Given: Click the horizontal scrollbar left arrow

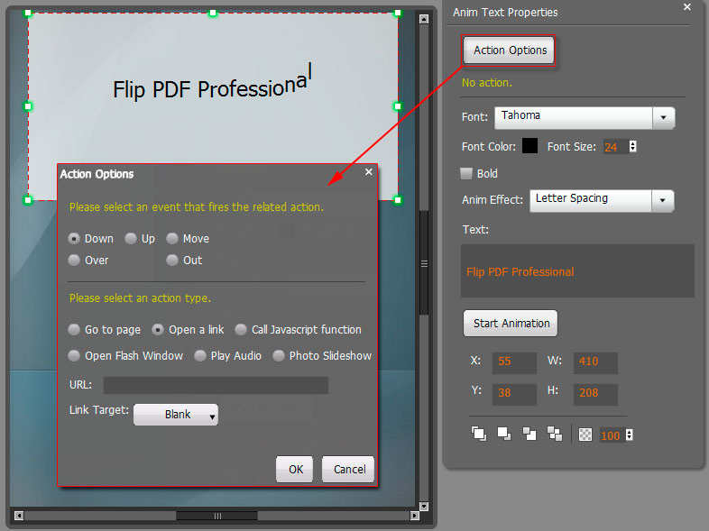Looking at the screenshot, I should pyautogui.click(x=19, y=516).
